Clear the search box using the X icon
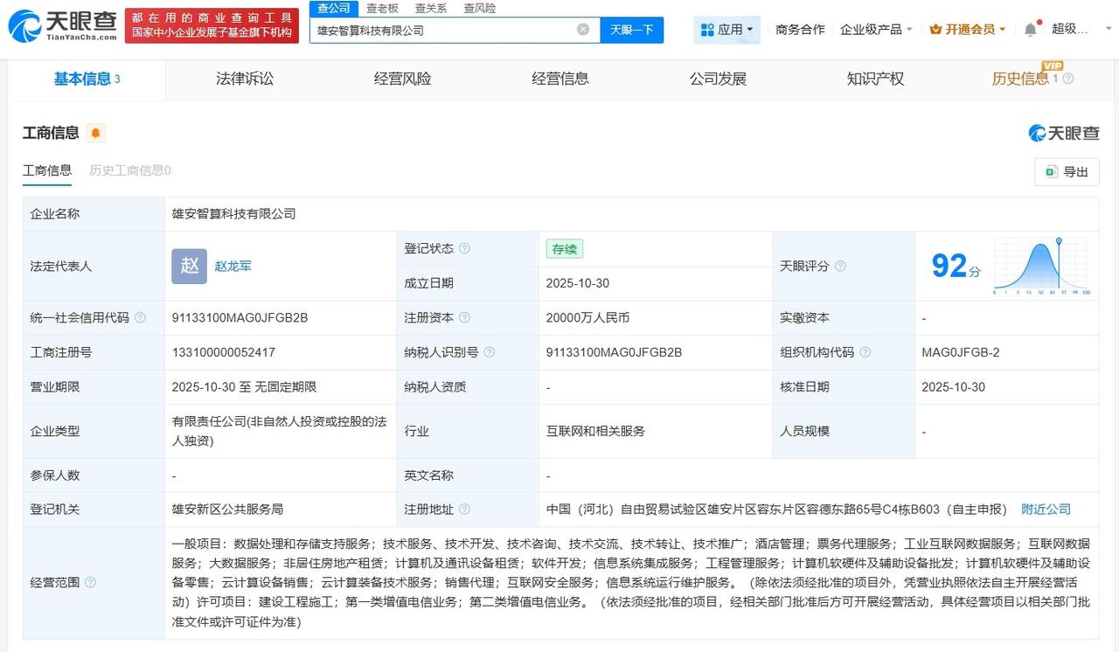 pos(582,29)
